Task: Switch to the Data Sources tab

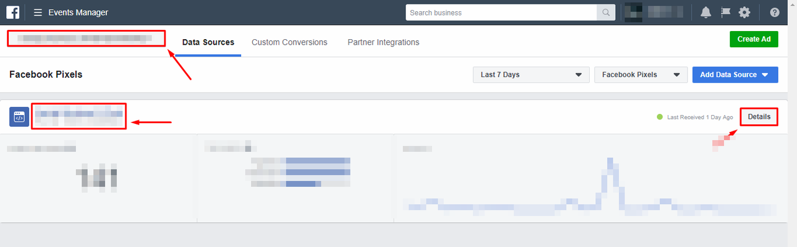Action: pos(208,42)
